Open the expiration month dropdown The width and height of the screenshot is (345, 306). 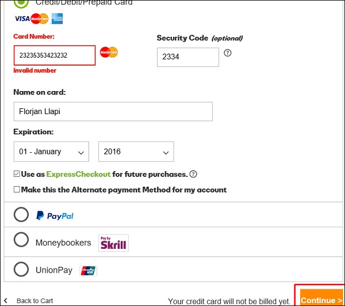(51, 152)
